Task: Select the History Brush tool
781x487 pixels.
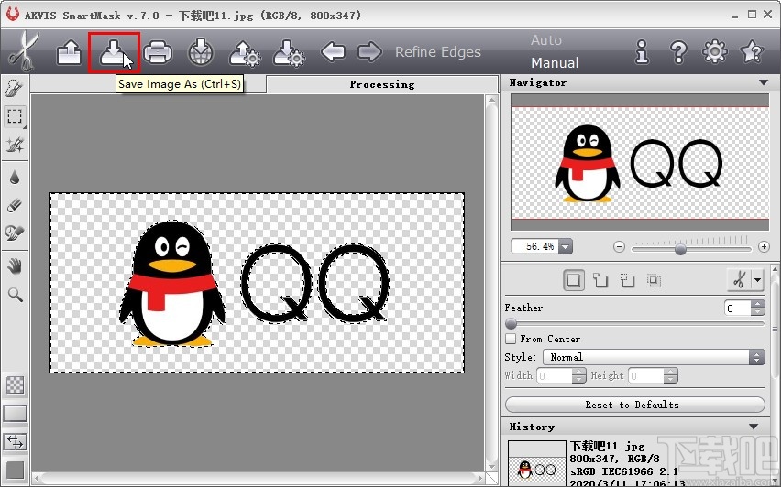Action: point(15,233)
